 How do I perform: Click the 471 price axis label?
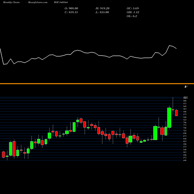point(185,158)
